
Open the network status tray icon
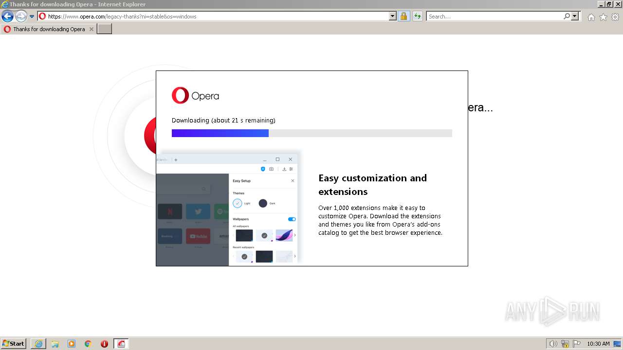[x=565, y=344]
